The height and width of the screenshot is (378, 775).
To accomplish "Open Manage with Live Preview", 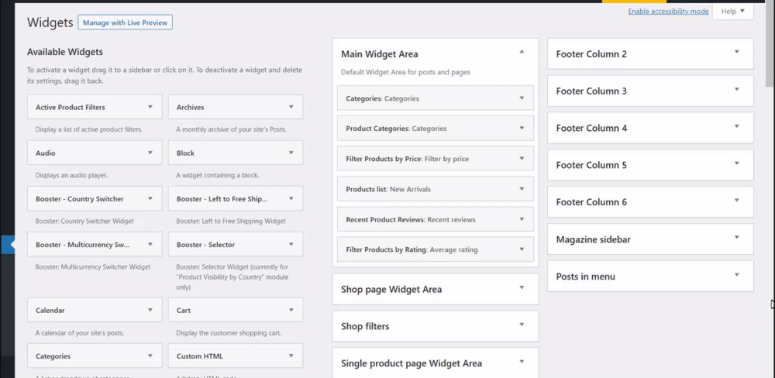I will click(x=125, y=22).
